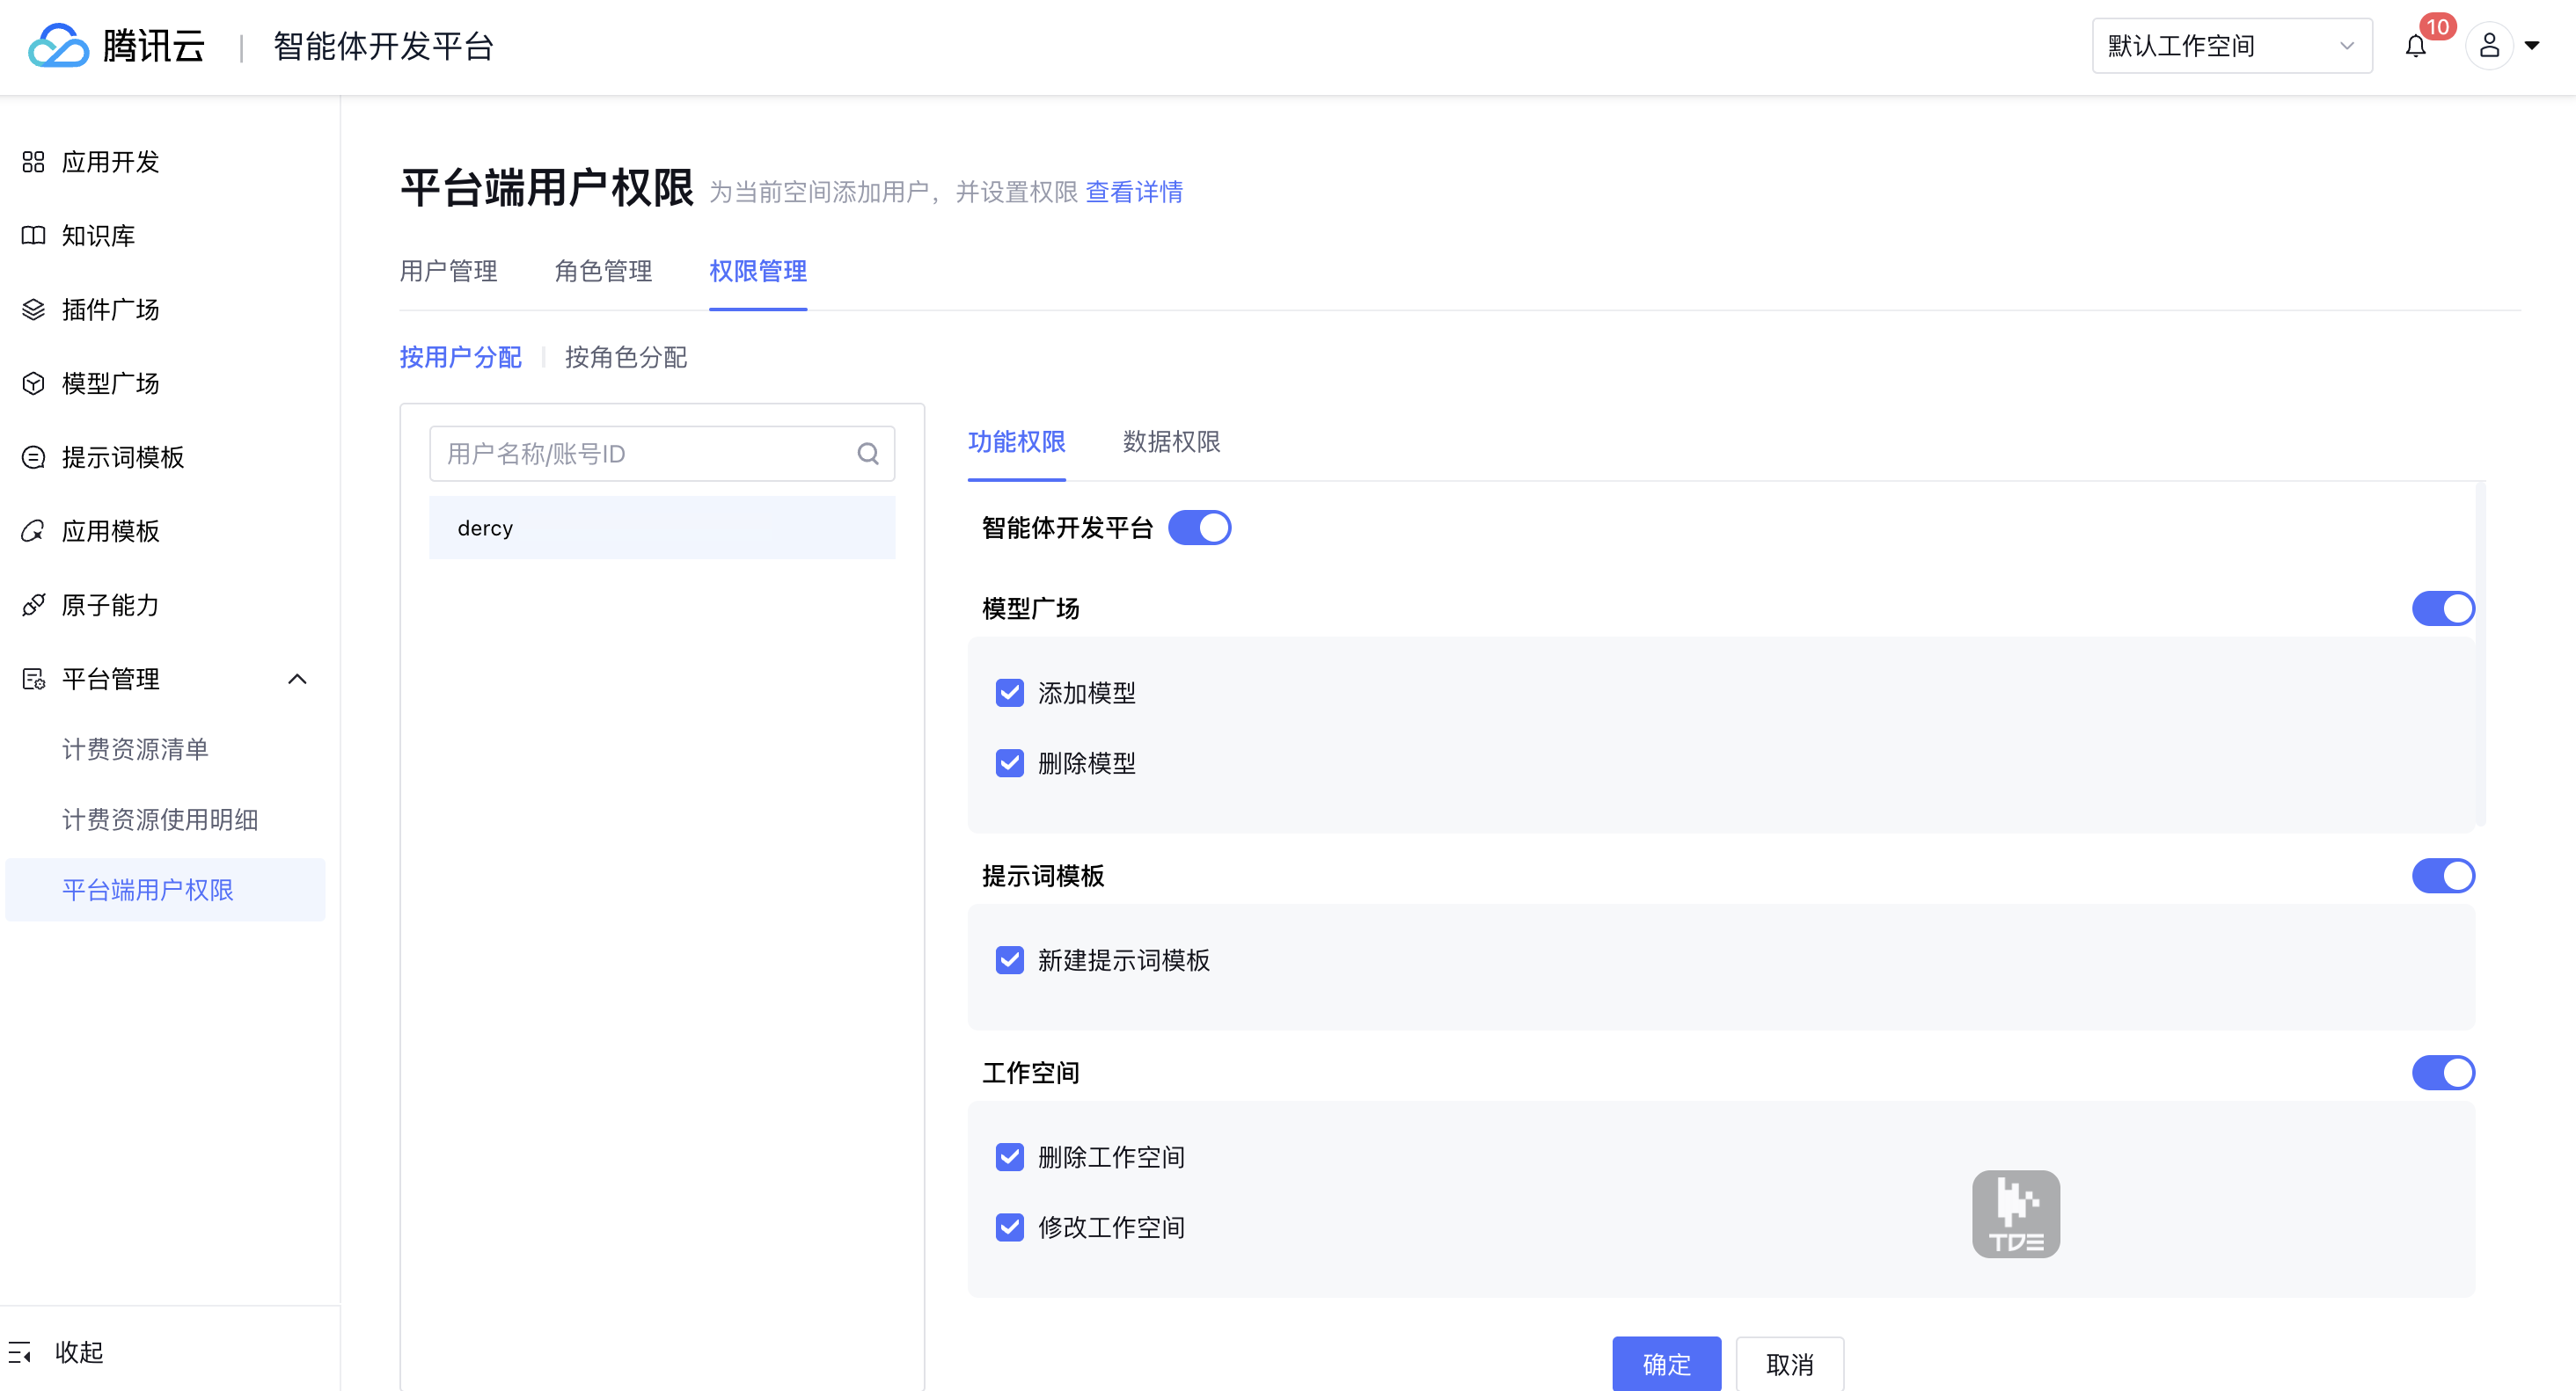Viewport: 2576px width, 1391px height.
Task: Click the 应用开发 grid icon
Action: (x=33, y=162)
